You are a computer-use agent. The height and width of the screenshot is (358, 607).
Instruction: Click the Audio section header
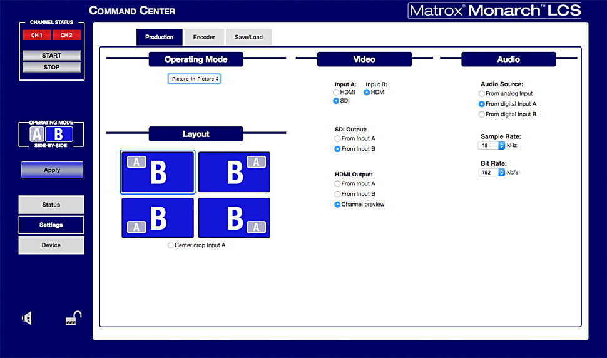(508, 59)
